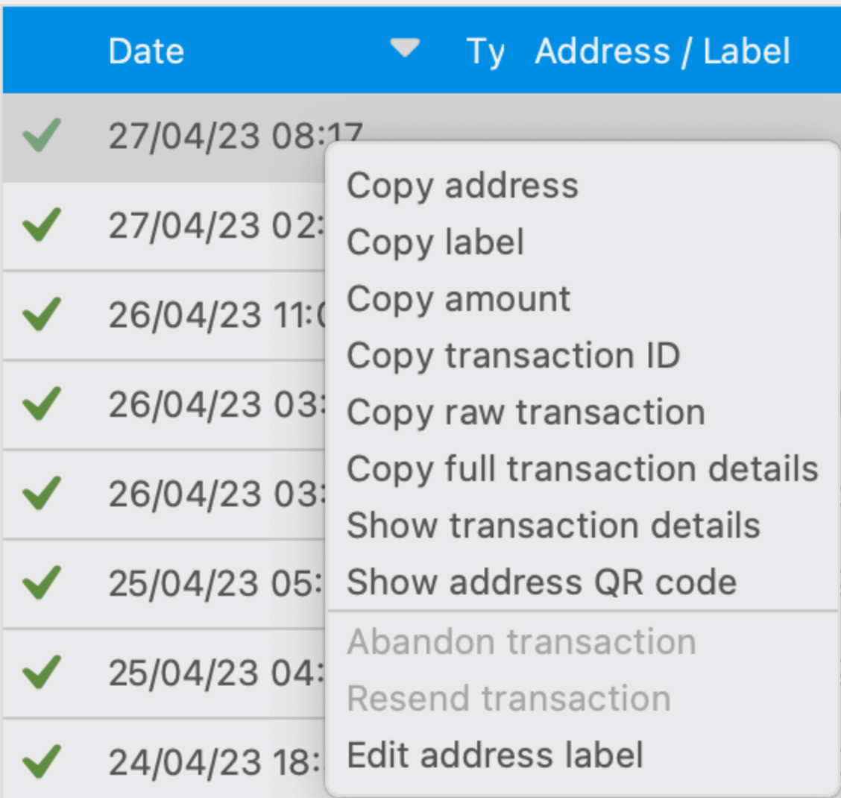Select Edit address label option
The width and height of the screenshot is (841, 798).
coord(493,755)
